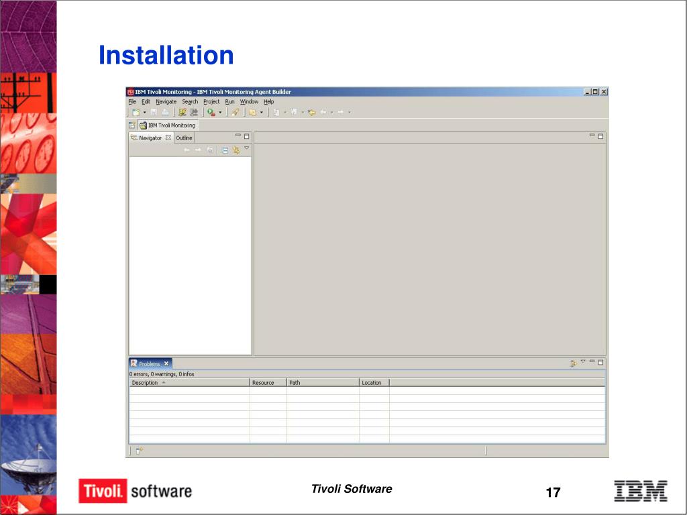This screenshot has height=515, width=687.
Task: Sort by the Resource column header
Action: 268,383
